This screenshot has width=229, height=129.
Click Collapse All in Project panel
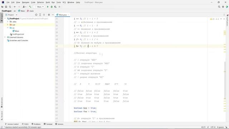click(44, 15)
